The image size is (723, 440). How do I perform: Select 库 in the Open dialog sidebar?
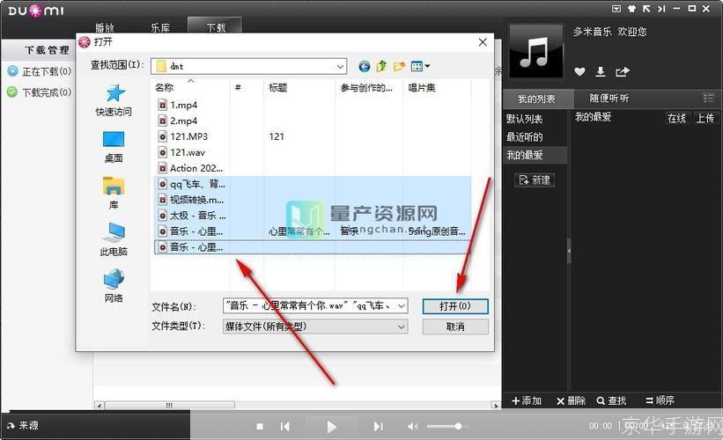coord(114,194)
